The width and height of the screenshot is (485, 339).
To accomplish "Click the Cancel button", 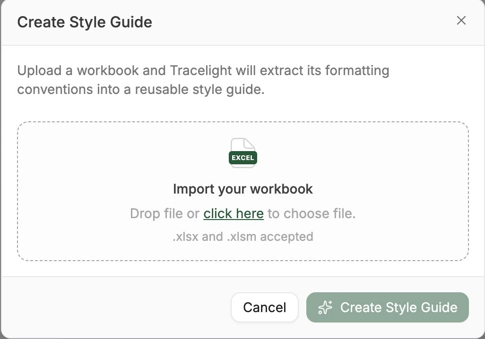I will [x=264, y=307].
